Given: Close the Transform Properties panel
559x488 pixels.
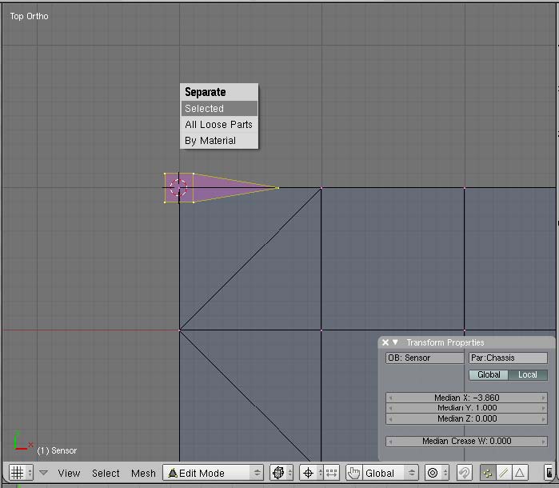Looking at the screenshot, I should coord(385,342).
